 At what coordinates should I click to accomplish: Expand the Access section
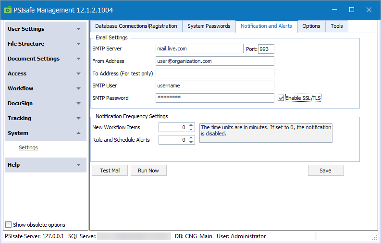pyautogui.click(x=46, y=73)
